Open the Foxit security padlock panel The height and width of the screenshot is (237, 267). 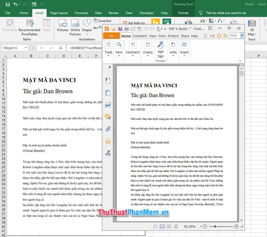pyautogui.click(x=108, y=141)
